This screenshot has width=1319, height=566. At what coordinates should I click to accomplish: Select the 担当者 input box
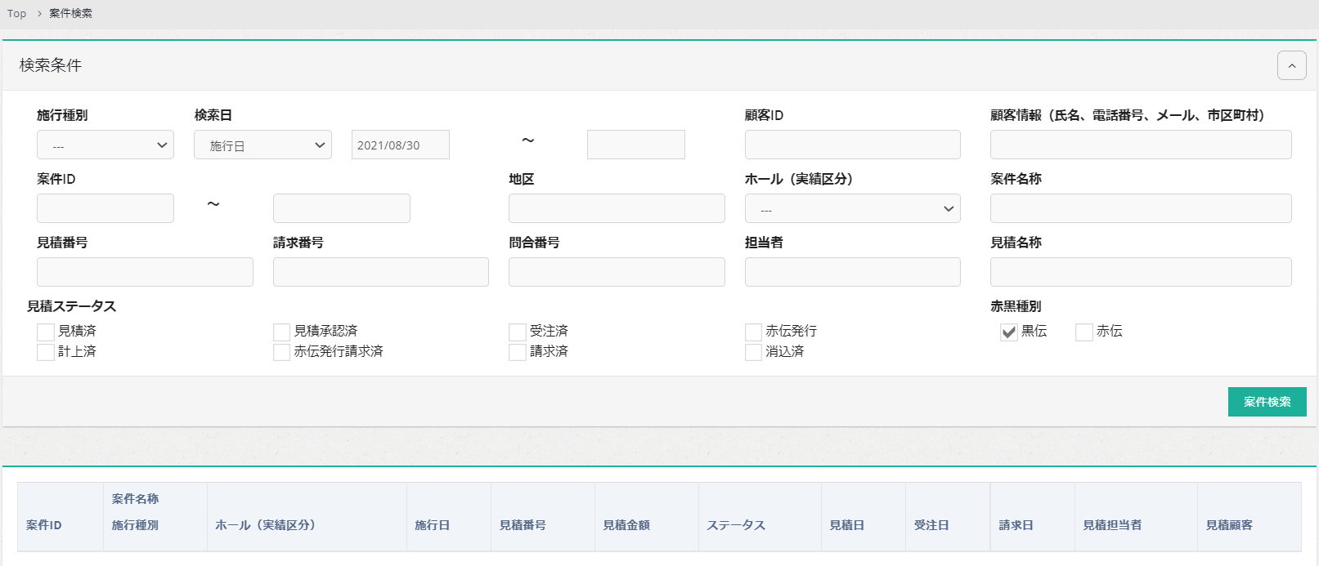pyautogui.click(x=852, y=273)
